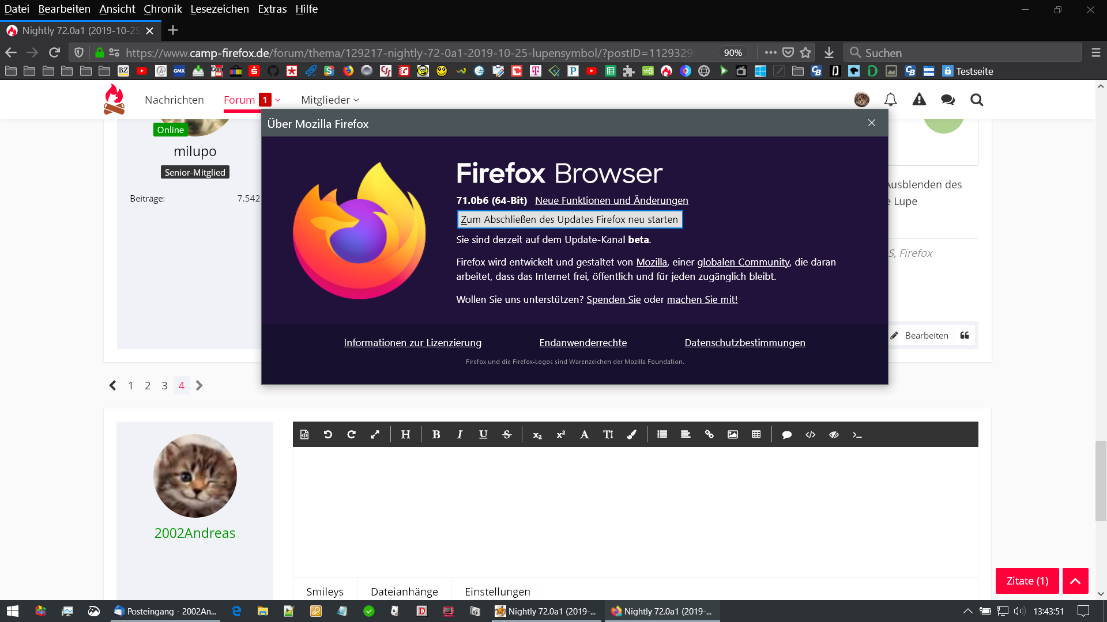Image resolution: width=1107 pixels, height=622 pixels.
Task: Open the forum search magnifier icon
Action: [976, 100]
